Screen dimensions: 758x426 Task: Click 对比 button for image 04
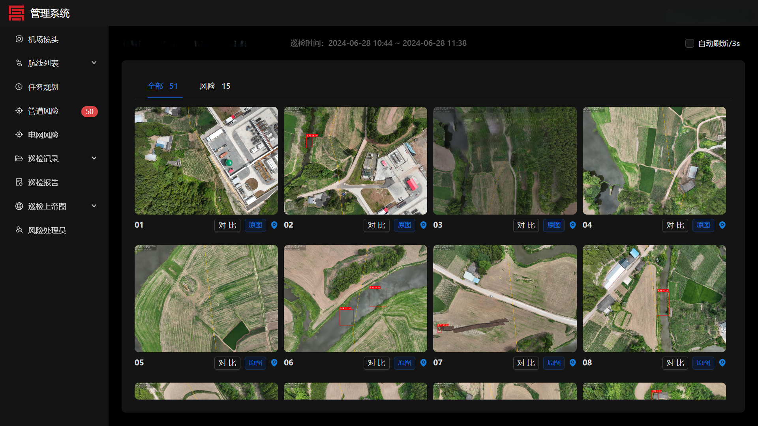point(675,225)
